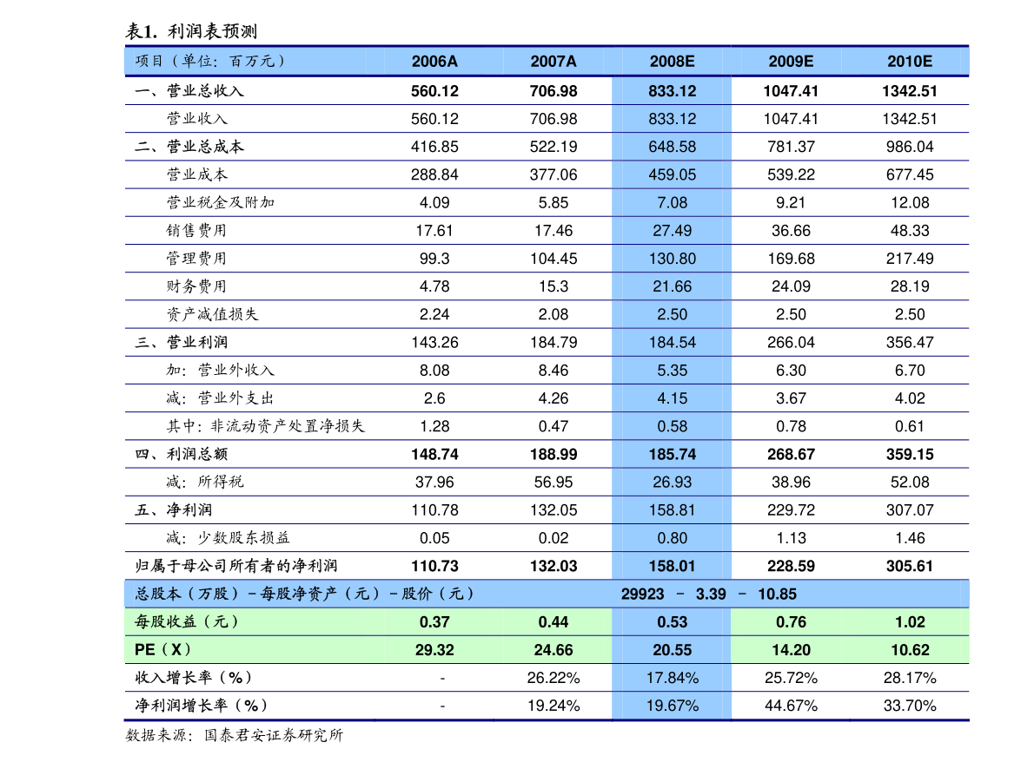This screenshot has height=762, width=1034.
Task: Select the 184.54 cell
Action: 672,342
